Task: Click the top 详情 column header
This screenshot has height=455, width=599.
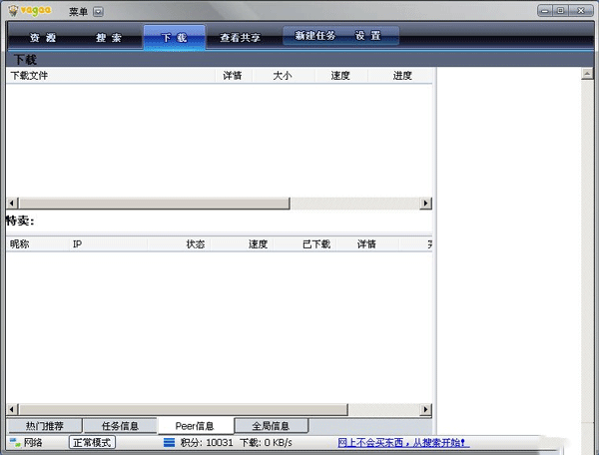Action: (x=233, y=75)
